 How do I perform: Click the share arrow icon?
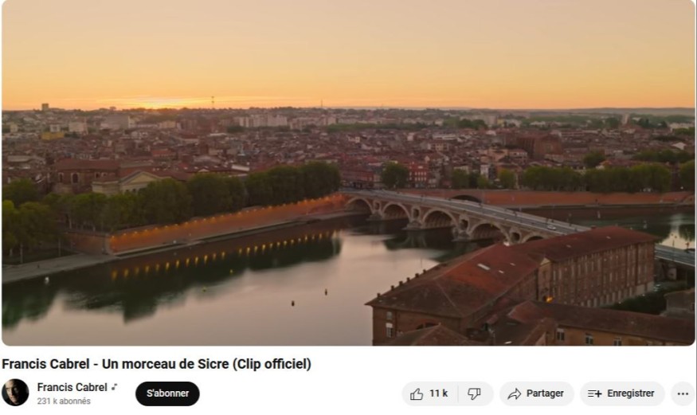tap(515, 393)
